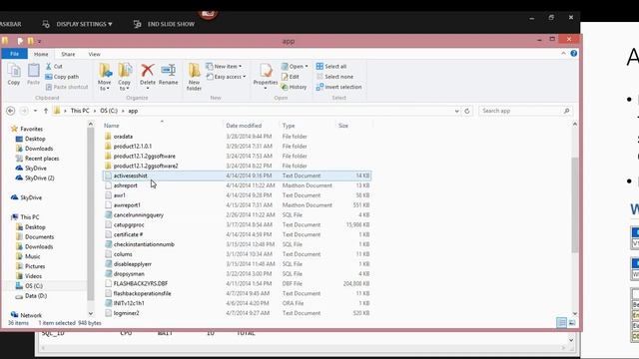
Task: Select the awrreport1 file
Action: (x=127, y=205)
